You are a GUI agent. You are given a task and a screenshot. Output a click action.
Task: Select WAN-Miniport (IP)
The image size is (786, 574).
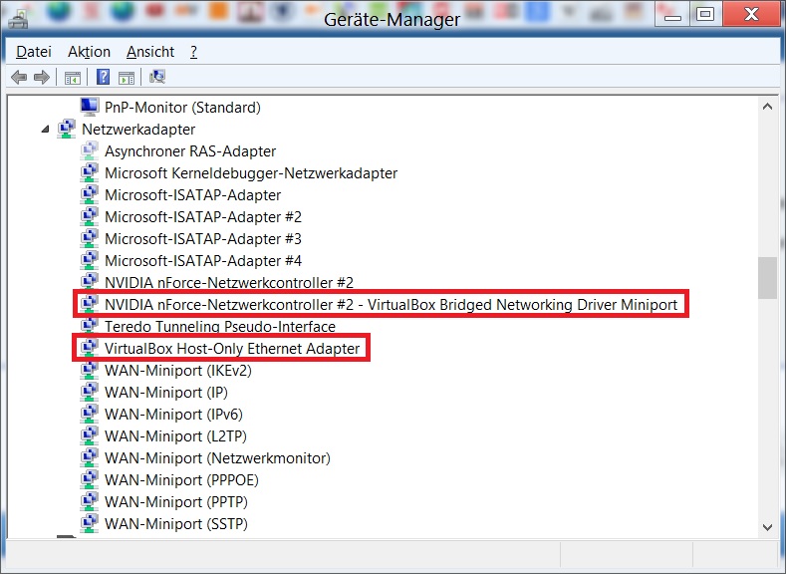[x=166, y=393]
